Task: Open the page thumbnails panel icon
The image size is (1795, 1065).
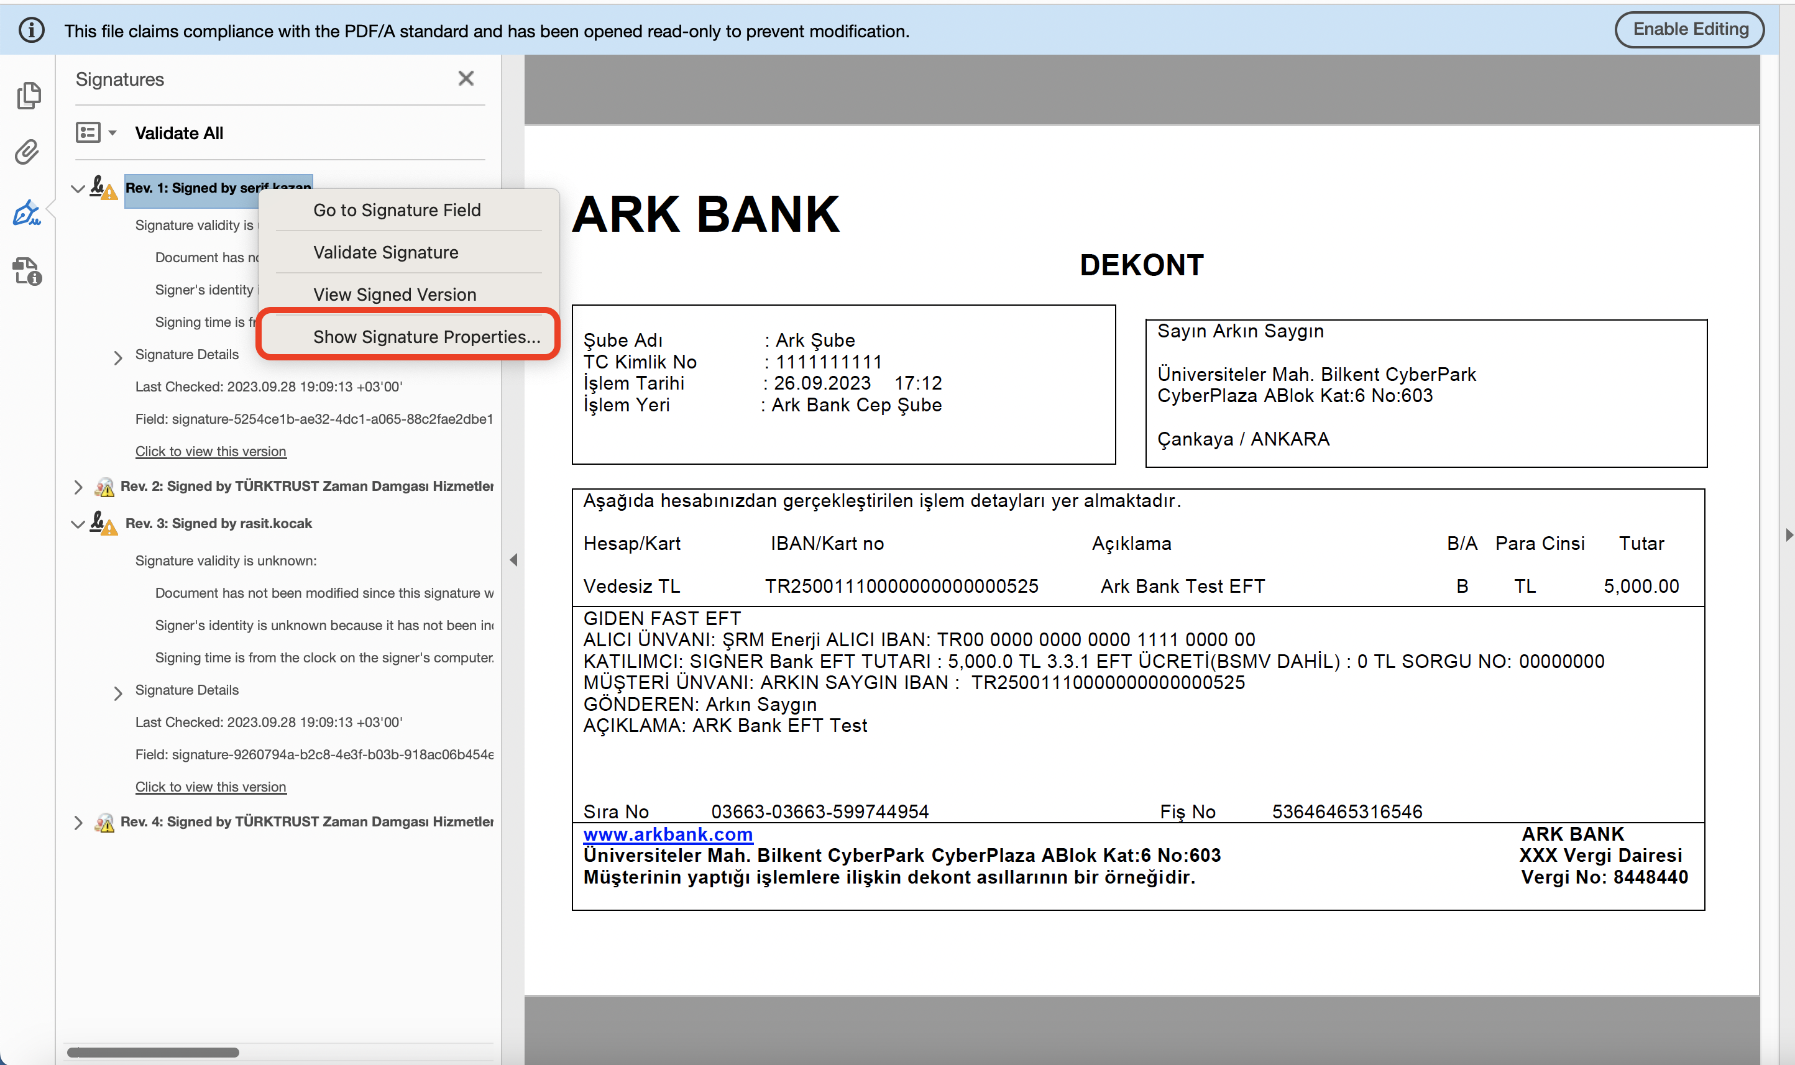Action: pos(28,96)
